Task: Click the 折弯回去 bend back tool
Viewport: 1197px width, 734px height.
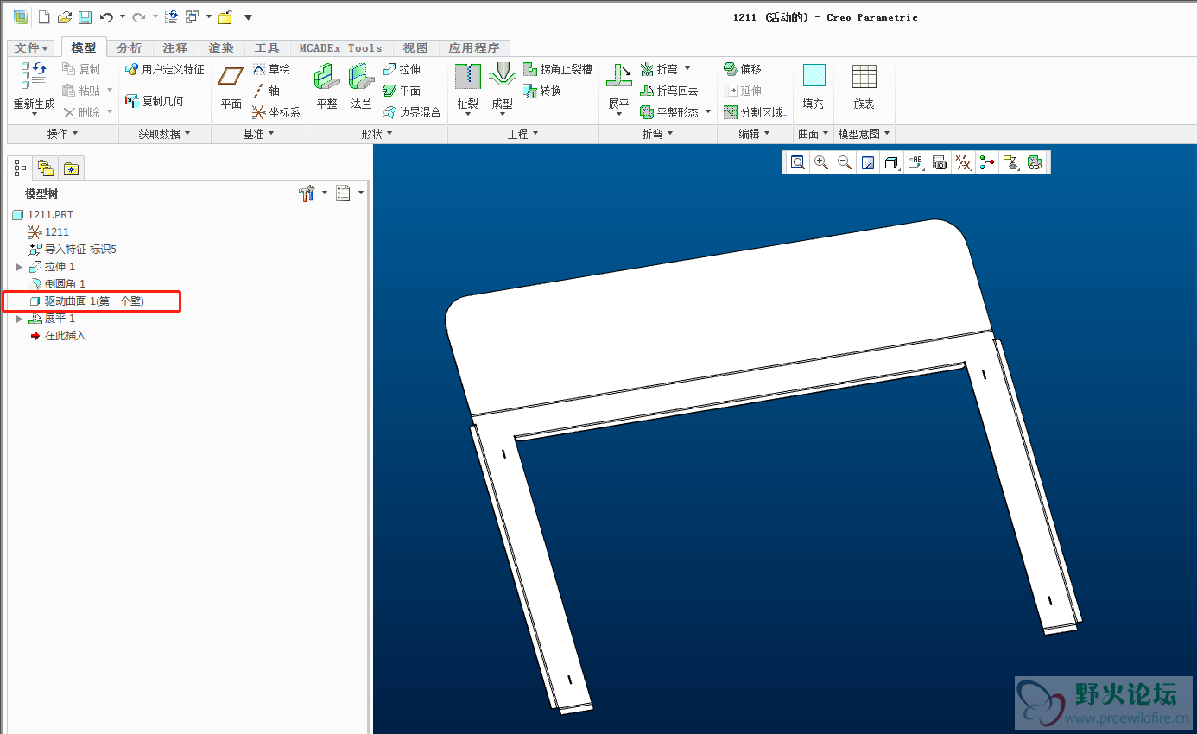Action: pyautogui.click(x=669, y=91)
